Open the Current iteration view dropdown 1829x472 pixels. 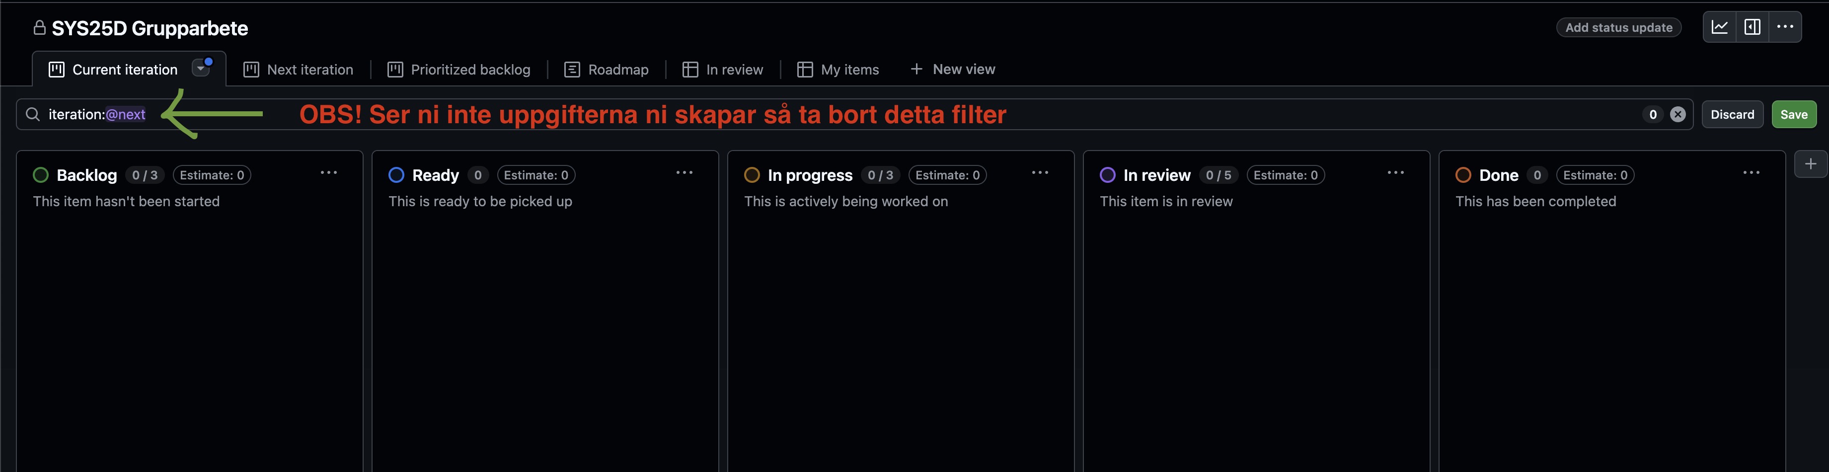click(x=202, y=68)
